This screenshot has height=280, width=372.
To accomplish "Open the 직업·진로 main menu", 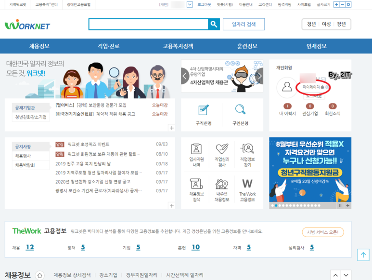I will coord(108,46).
